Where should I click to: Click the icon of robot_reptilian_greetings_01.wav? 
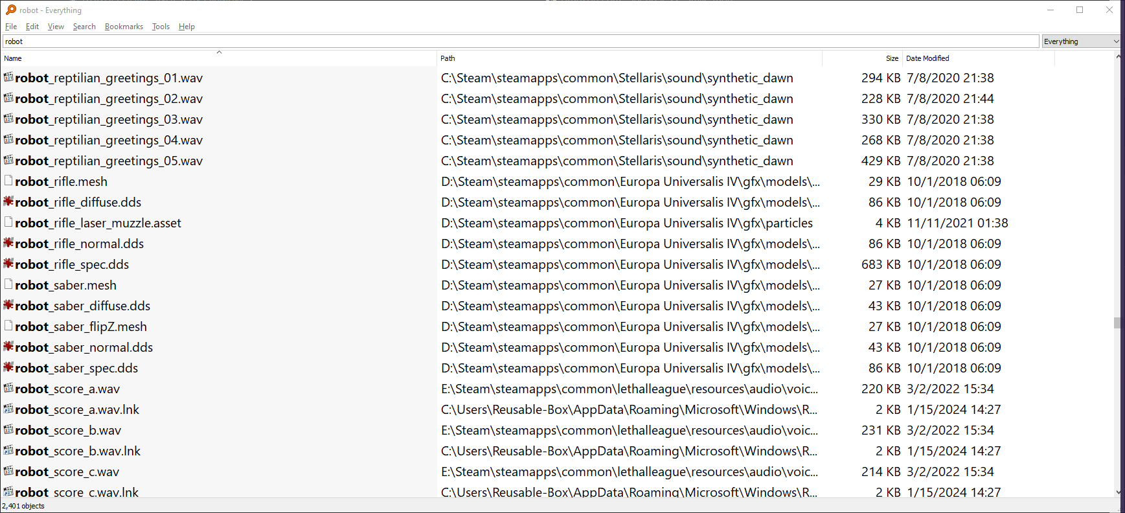(x=8, y=77)
